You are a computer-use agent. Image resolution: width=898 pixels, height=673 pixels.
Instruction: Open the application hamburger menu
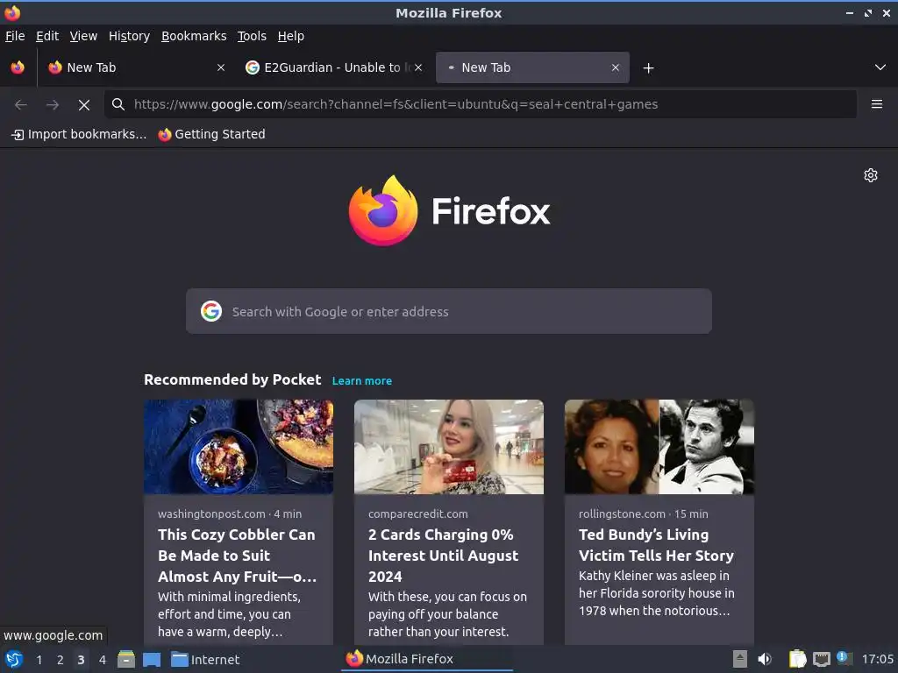pyautogui.click(x=876, y=104)
